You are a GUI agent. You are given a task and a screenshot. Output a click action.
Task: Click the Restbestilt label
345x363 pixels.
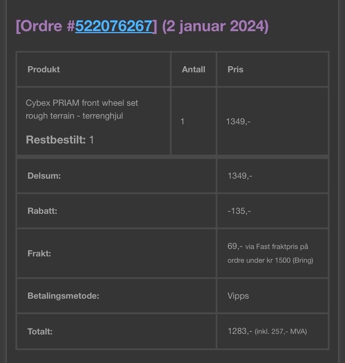(56, 140)
